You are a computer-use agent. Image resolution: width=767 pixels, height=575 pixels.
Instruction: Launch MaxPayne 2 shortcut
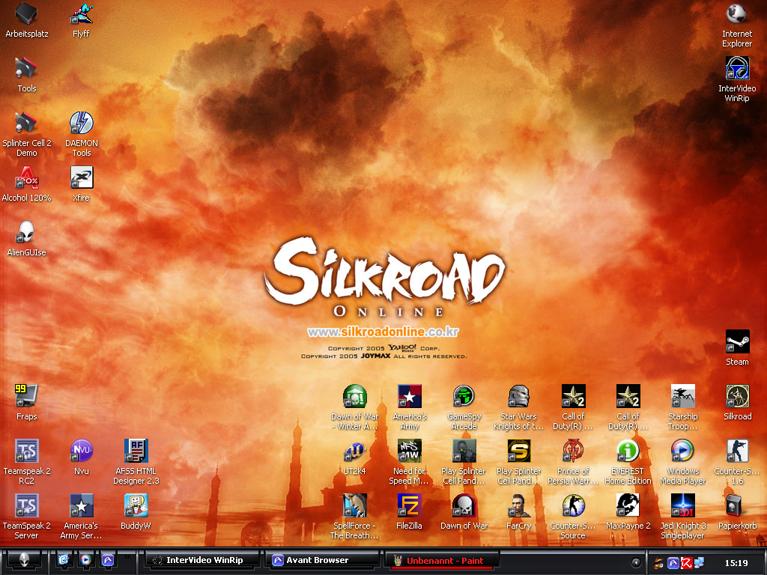(x=628, y=506)
